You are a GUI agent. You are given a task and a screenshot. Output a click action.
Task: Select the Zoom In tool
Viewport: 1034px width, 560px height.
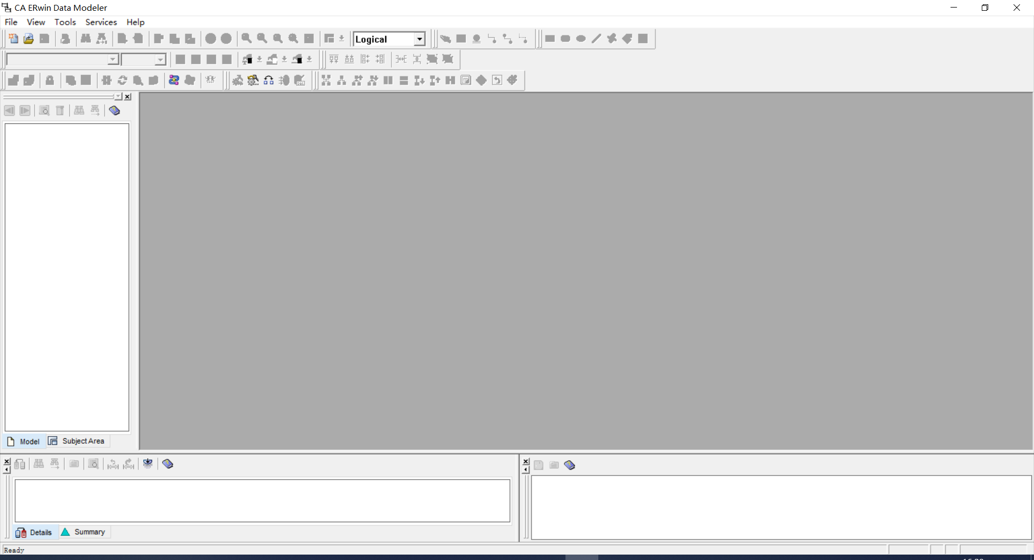246,38
